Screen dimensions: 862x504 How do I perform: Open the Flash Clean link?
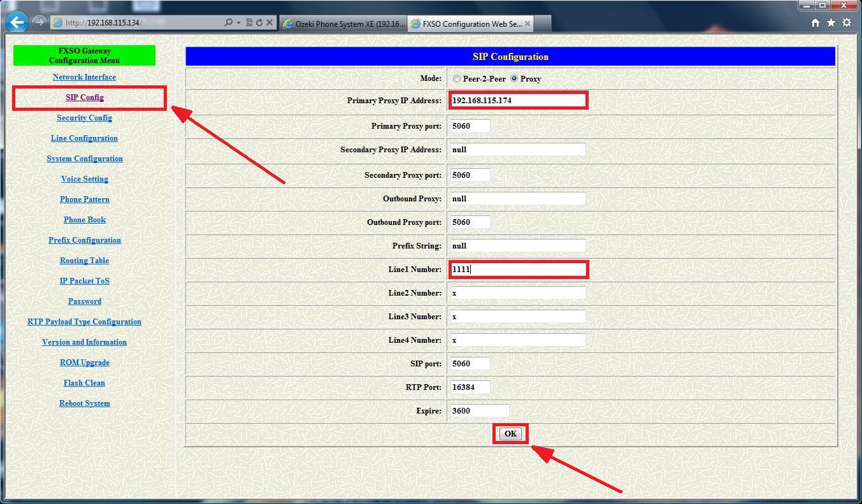[85, 383]
